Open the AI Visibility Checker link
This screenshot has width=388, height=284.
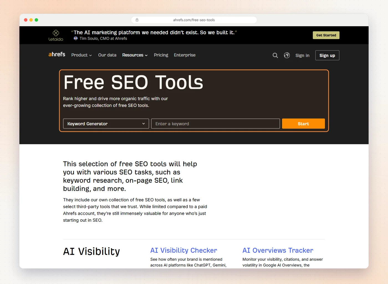click(184, 250)
